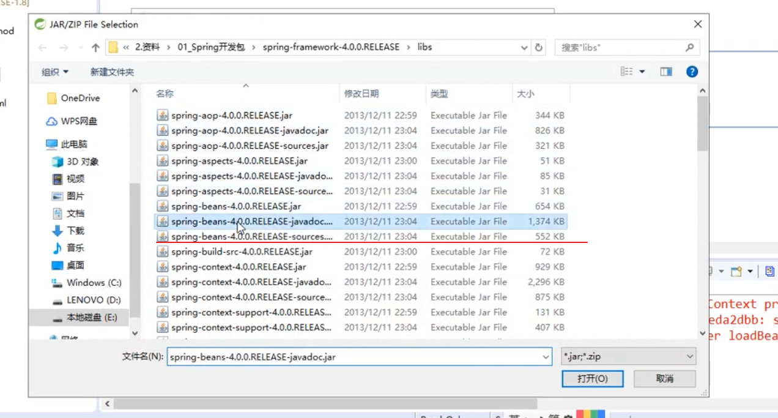This screenshot has height=418, width=778.
Task: Click the search magnifier icon
Action: tap(689, 47)
